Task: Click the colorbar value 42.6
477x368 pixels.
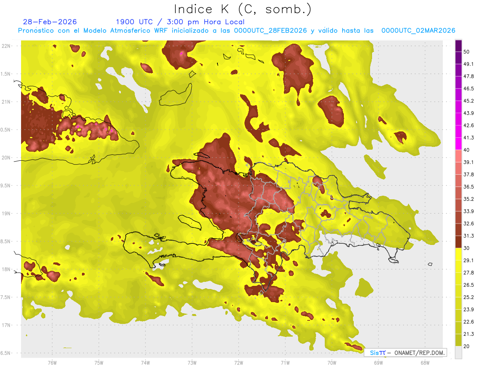Action: 469,125
